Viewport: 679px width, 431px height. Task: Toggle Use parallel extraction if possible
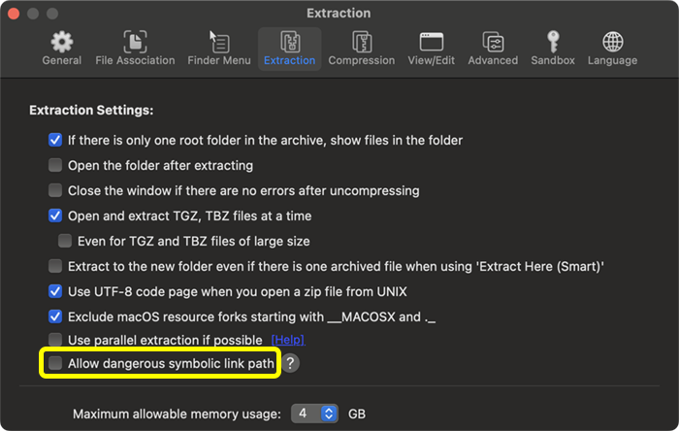(x=56, y=340)
